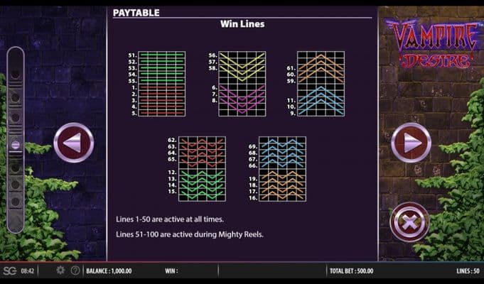Viewport: 484px width, 284px height.
Task: Select the win lines 62-65 and 12-15 diagram
Action: tap(201, 169)
